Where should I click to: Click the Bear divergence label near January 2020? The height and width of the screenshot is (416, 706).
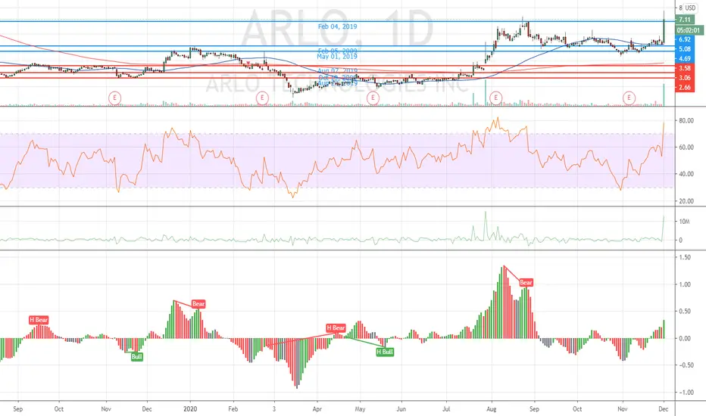[x=198, y=304]
